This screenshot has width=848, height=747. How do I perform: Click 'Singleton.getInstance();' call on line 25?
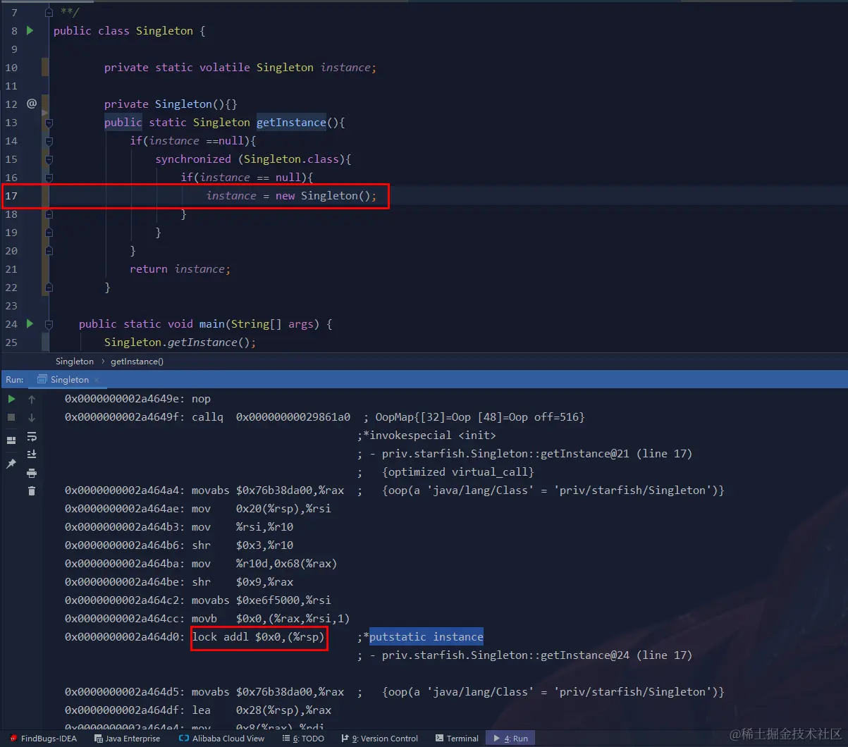pos(180,342)
